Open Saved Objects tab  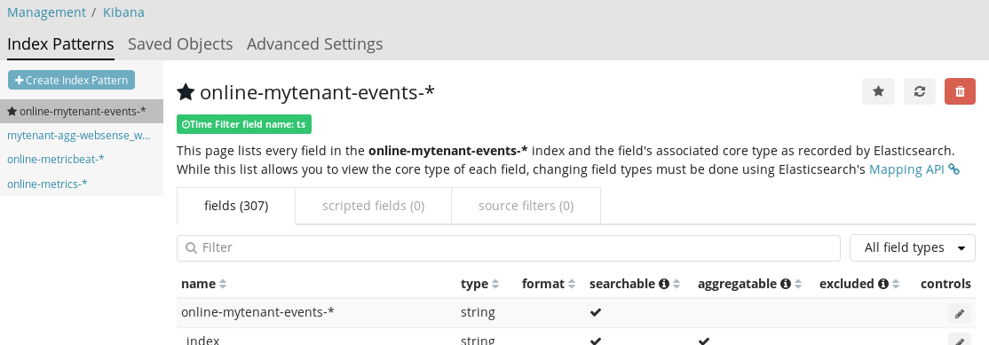tap(180, 44)
